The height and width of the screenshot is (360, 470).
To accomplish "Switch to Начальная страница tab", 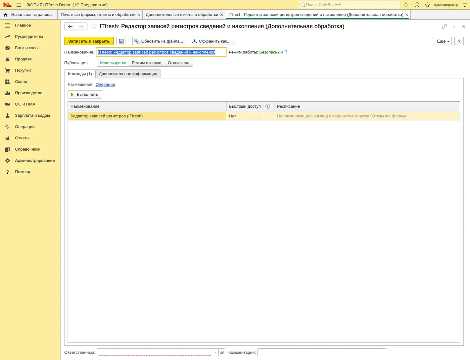I will click(x=29, y=15).
